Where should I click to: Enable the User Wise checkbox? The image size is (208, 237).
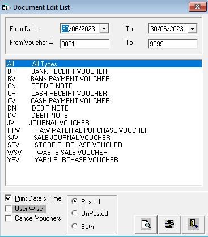click(8, 209)
